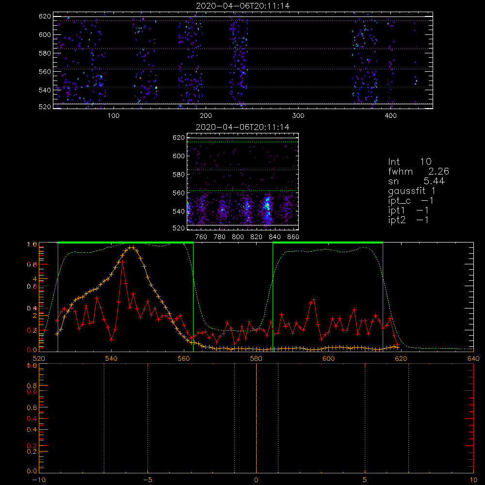
Task: Click the tallest red spike in the profile plot
Action: pos(123,262)
